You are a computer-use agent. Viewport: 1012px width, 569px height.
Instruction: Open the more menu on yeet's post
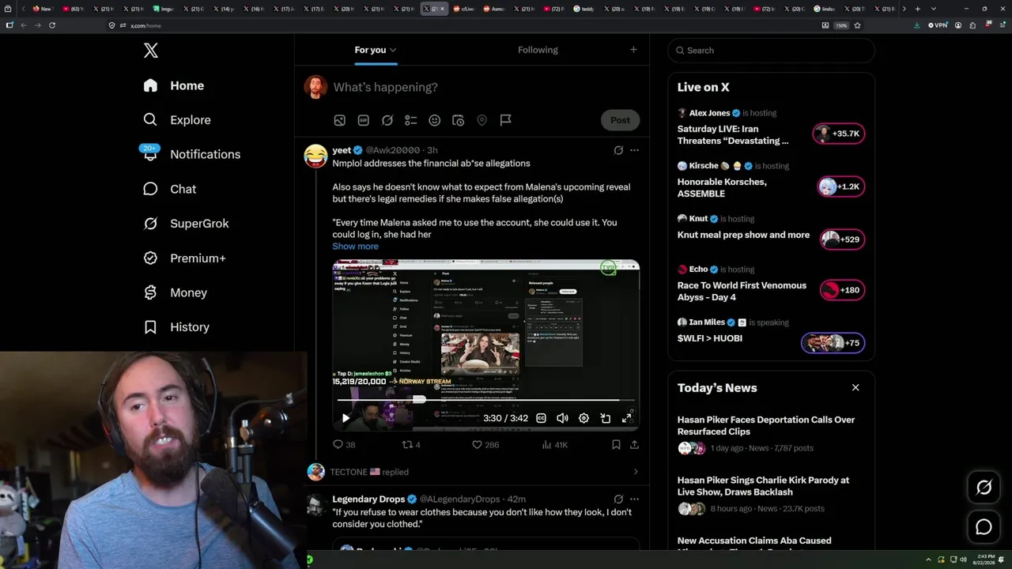(634, 150)
